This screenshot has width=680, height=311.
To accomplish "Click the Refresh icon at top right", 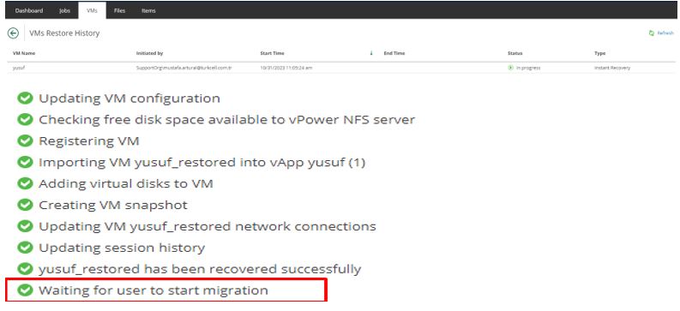I will (651, 33).
